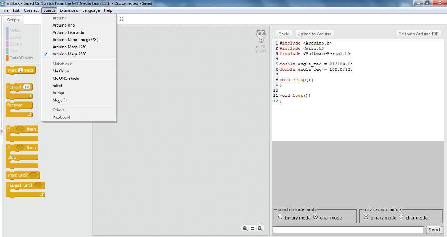
Task: Select send binary mode radio button
Action: pos(280,217)
